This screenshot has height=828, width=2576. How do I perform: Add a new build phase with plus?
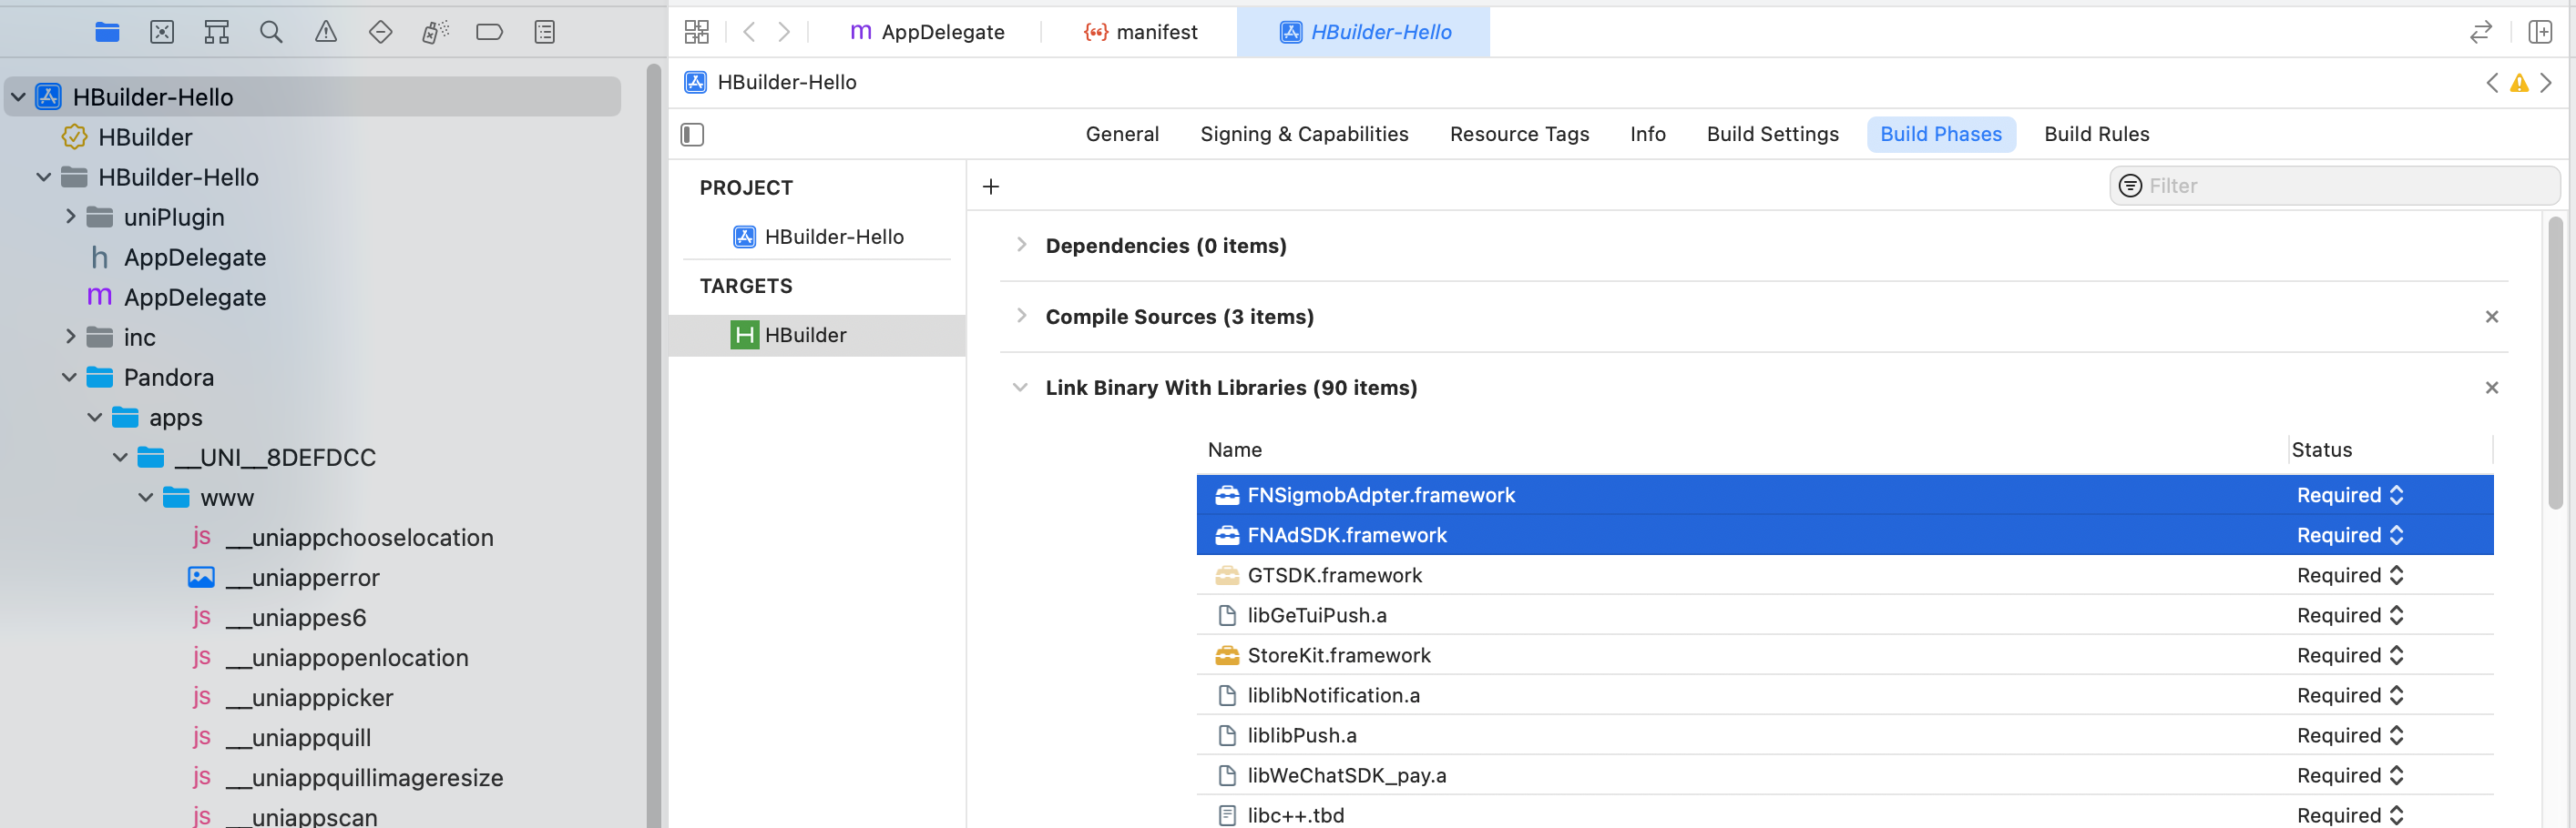point(990,187)
